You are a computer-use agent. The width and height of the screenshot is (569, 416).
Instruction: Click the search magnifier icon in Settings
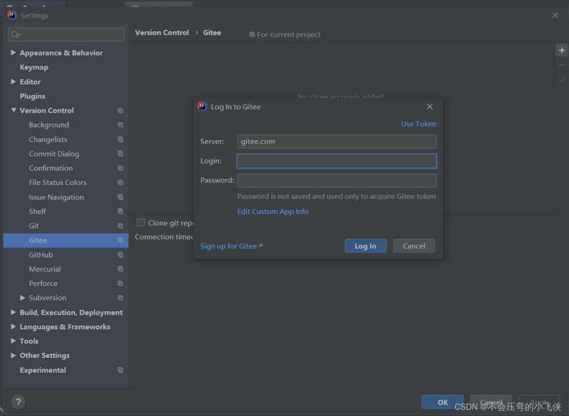coord(15,35)
